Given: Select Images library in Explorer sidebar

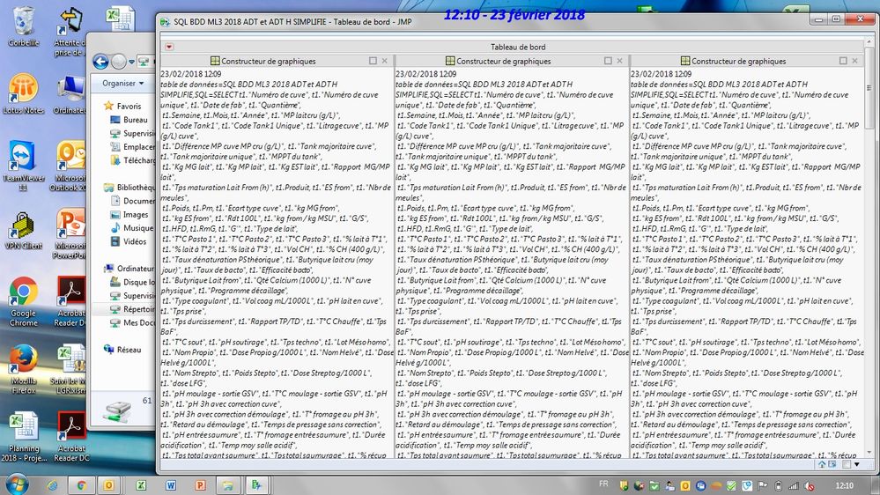Looking at the screenshot, I should pos(129,214).
